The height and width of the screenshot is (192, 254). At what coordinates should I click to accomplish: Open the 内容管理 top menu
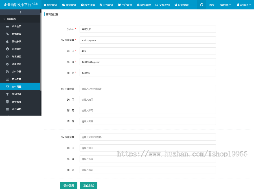click(x=106, y=5)
